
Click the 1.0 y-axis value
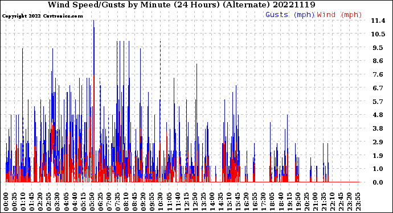(378, 169)
